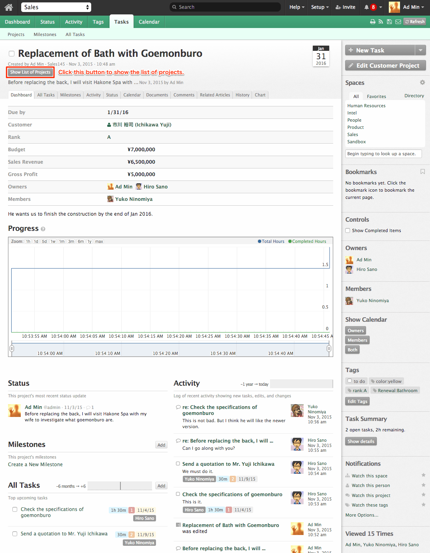Screen dimensions: 430x553
Task: Open the Help dropdown menu
Action: coord(297,7)
